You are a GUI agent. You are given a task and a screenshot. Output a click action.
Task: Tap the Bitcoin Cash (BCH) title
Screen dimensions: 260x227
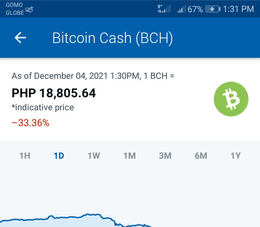click(x=113, y=38)
